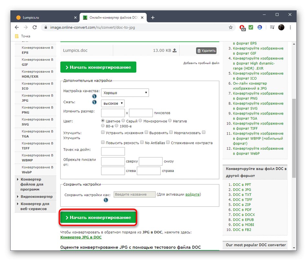307x261 pixels.
Task: Open Конвертирование в HDR/EXR in sidebar
Action: (36, 74)
